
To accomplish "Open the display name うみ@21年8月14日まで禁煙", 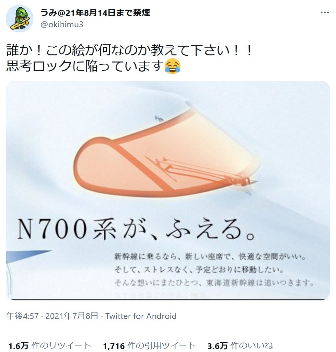I will tap(95, 13).
